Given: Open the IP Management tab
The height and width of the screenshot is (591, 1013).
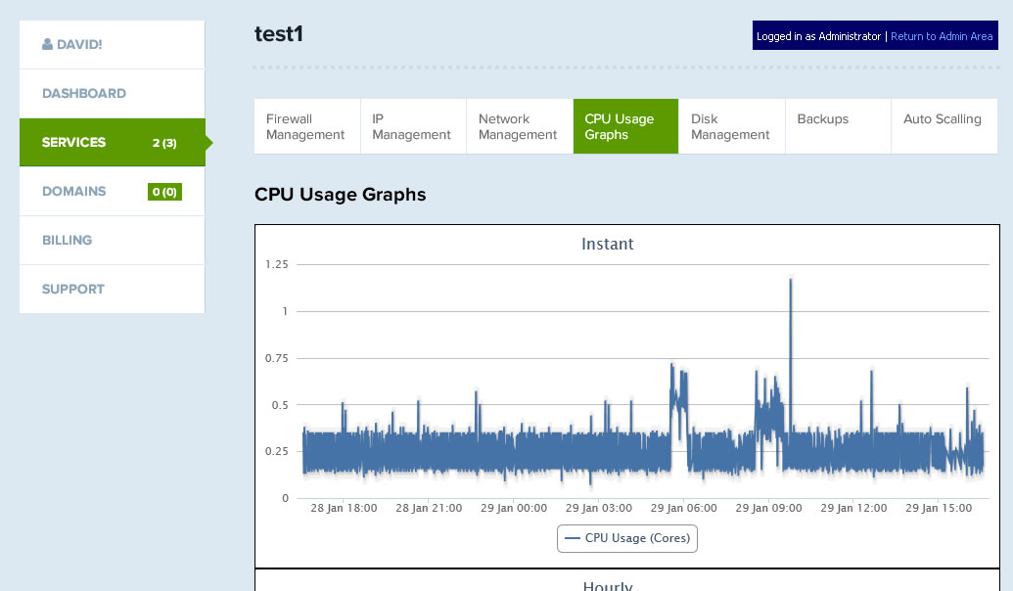Looking at the screenshot, I should 413,126.
